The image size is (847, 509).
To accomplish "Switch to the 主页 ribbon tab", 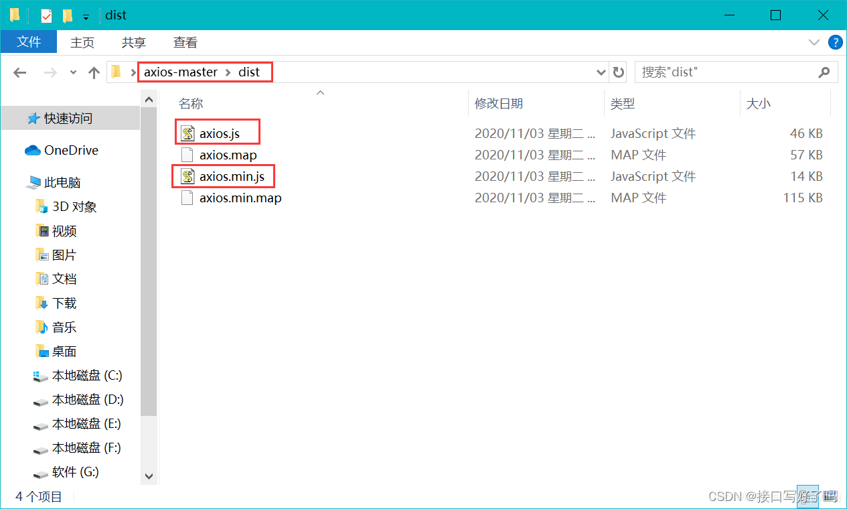I will point(82,42).
